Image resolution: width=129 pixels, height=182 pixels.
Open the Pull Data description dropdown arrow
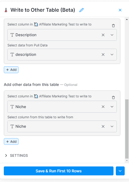[112, 55]
